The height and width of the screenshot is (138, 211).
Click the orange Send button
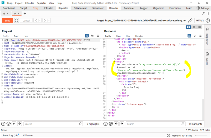coord(8,20)
